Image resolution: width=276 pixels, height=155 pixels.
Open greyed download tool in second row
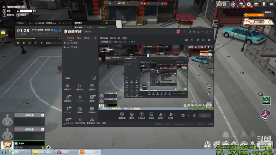[x=80, y=99]
